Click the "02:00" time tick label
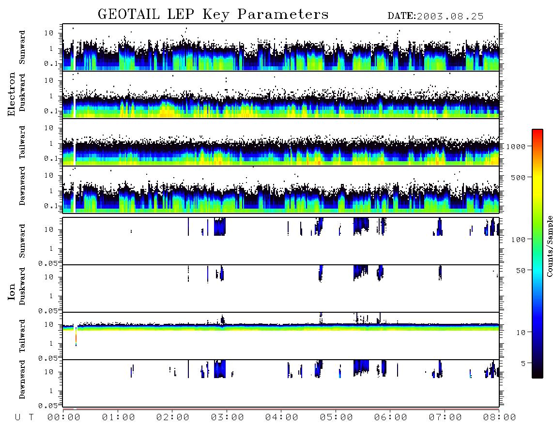 pos(173,417)
